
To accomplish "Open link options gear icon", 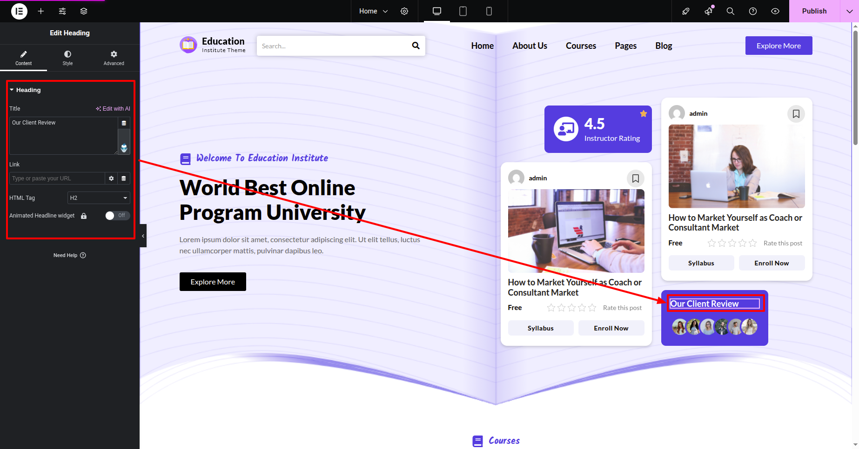I will (x=111, y=178).
